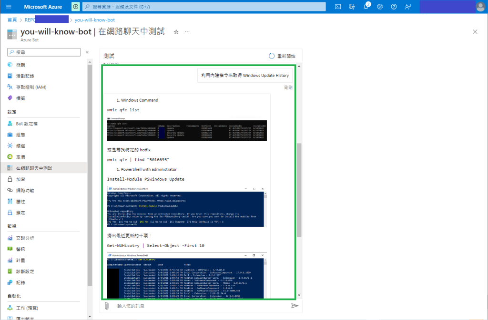Click the chat window vertical scrollbar

coord(299,190)
